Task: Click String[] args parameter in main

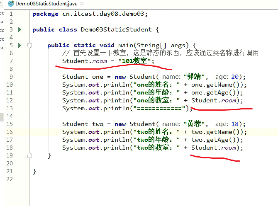Action: (x=161, y=45)
